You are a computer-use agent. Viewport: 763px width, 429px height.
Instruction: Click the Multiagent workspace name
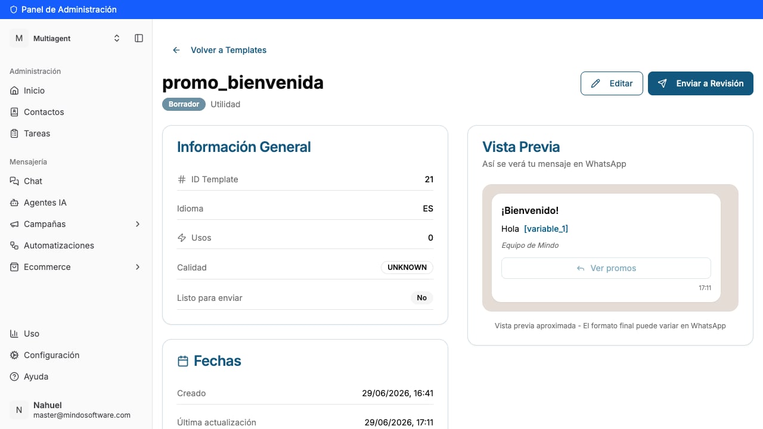[x=52, y=38]
